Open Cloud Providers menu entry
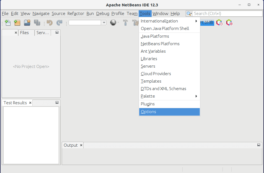 [169, 74]
